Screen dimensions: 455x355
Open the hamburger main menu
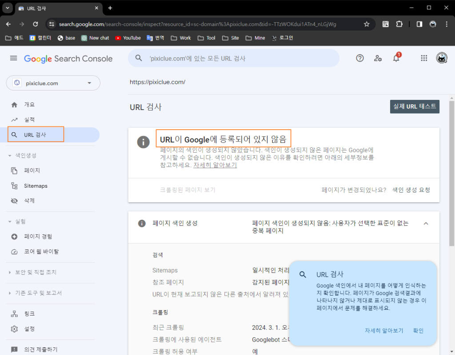13,58
